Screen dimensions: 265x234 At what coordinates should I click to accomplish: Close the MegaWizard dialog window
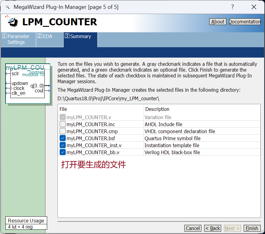pyautogui.click(x=254, y=7)
